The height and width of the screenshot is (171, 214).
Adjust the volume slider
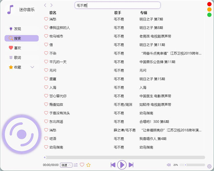click(x=192, y=165)
